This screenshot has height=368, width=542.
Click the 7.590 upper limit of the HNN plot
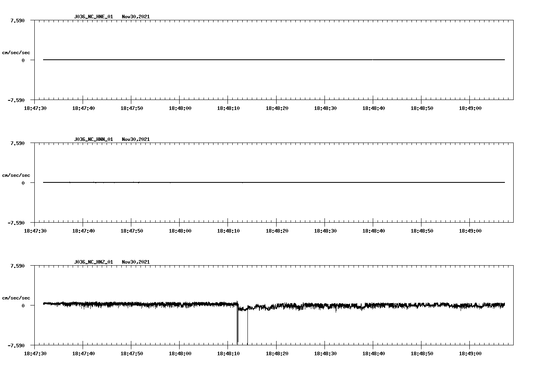[18, 143]
